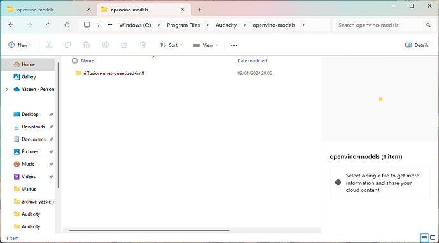This screenshot has height=243, width=439.
Task: Add a new tab
Action: click(x=199, y=10)
